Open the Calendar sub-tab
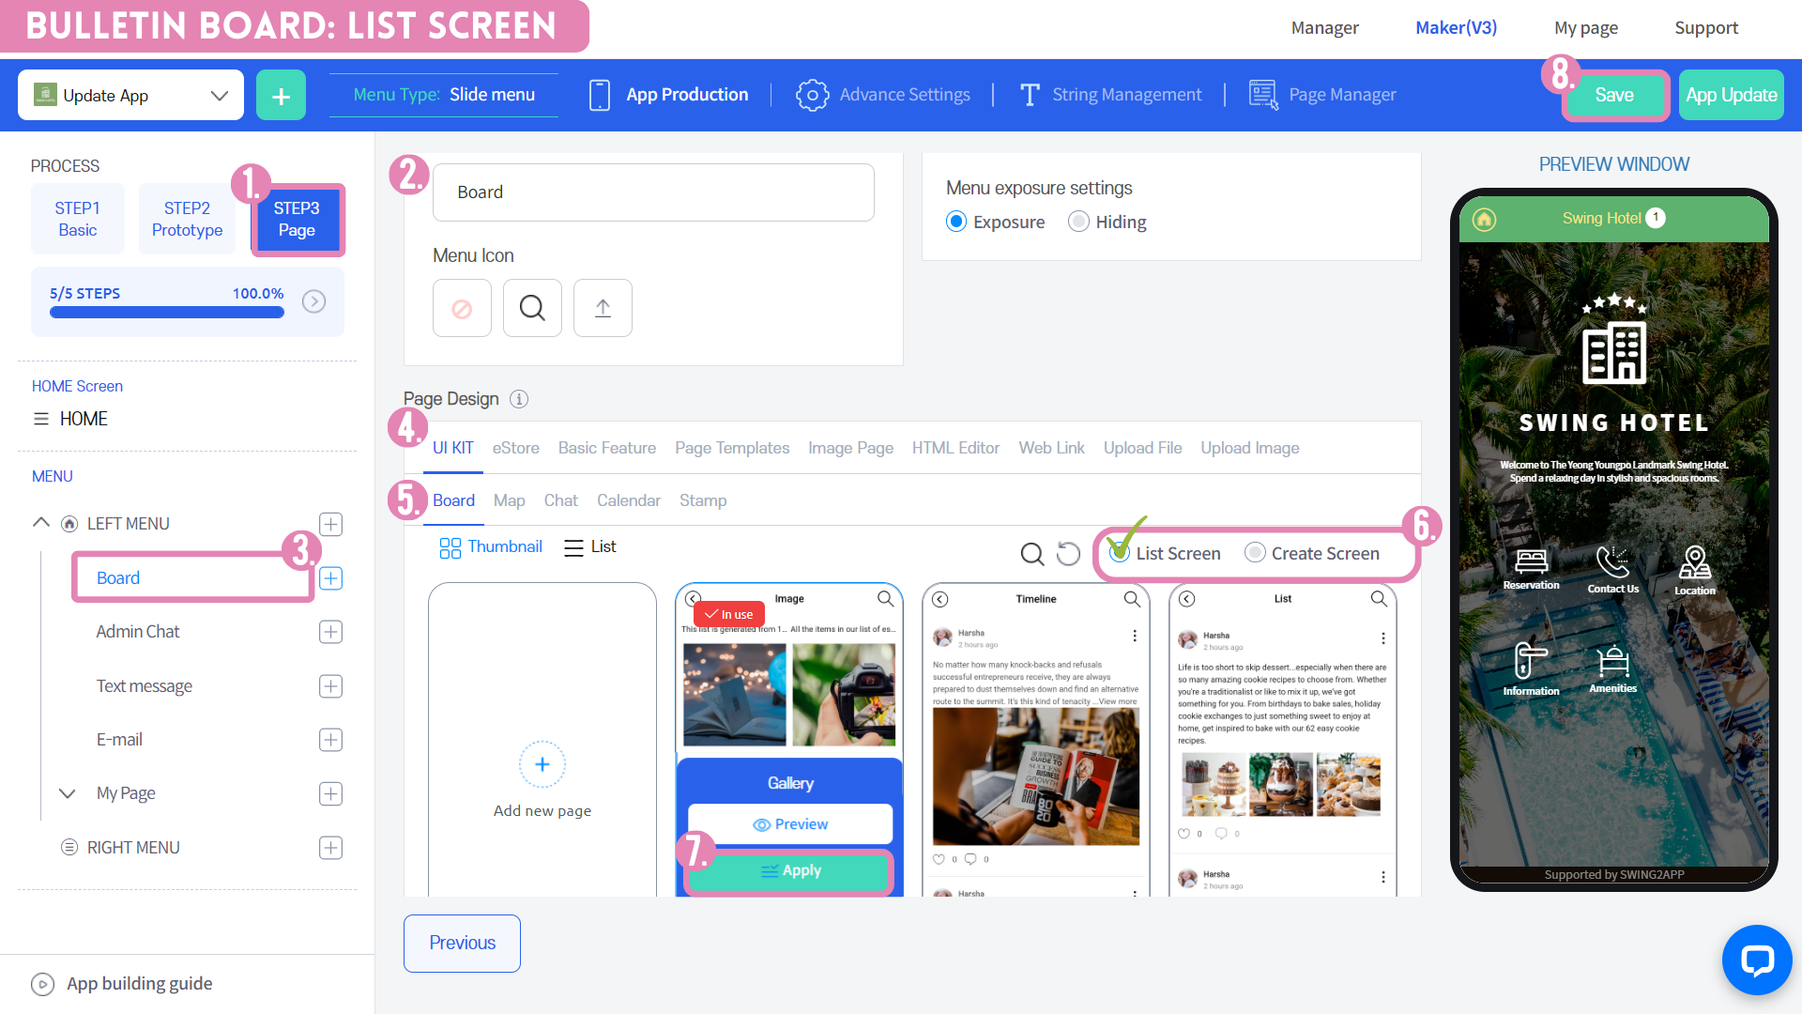Screen dimensions: 1802x1014 pyautogui.click(x=628, y=500)
